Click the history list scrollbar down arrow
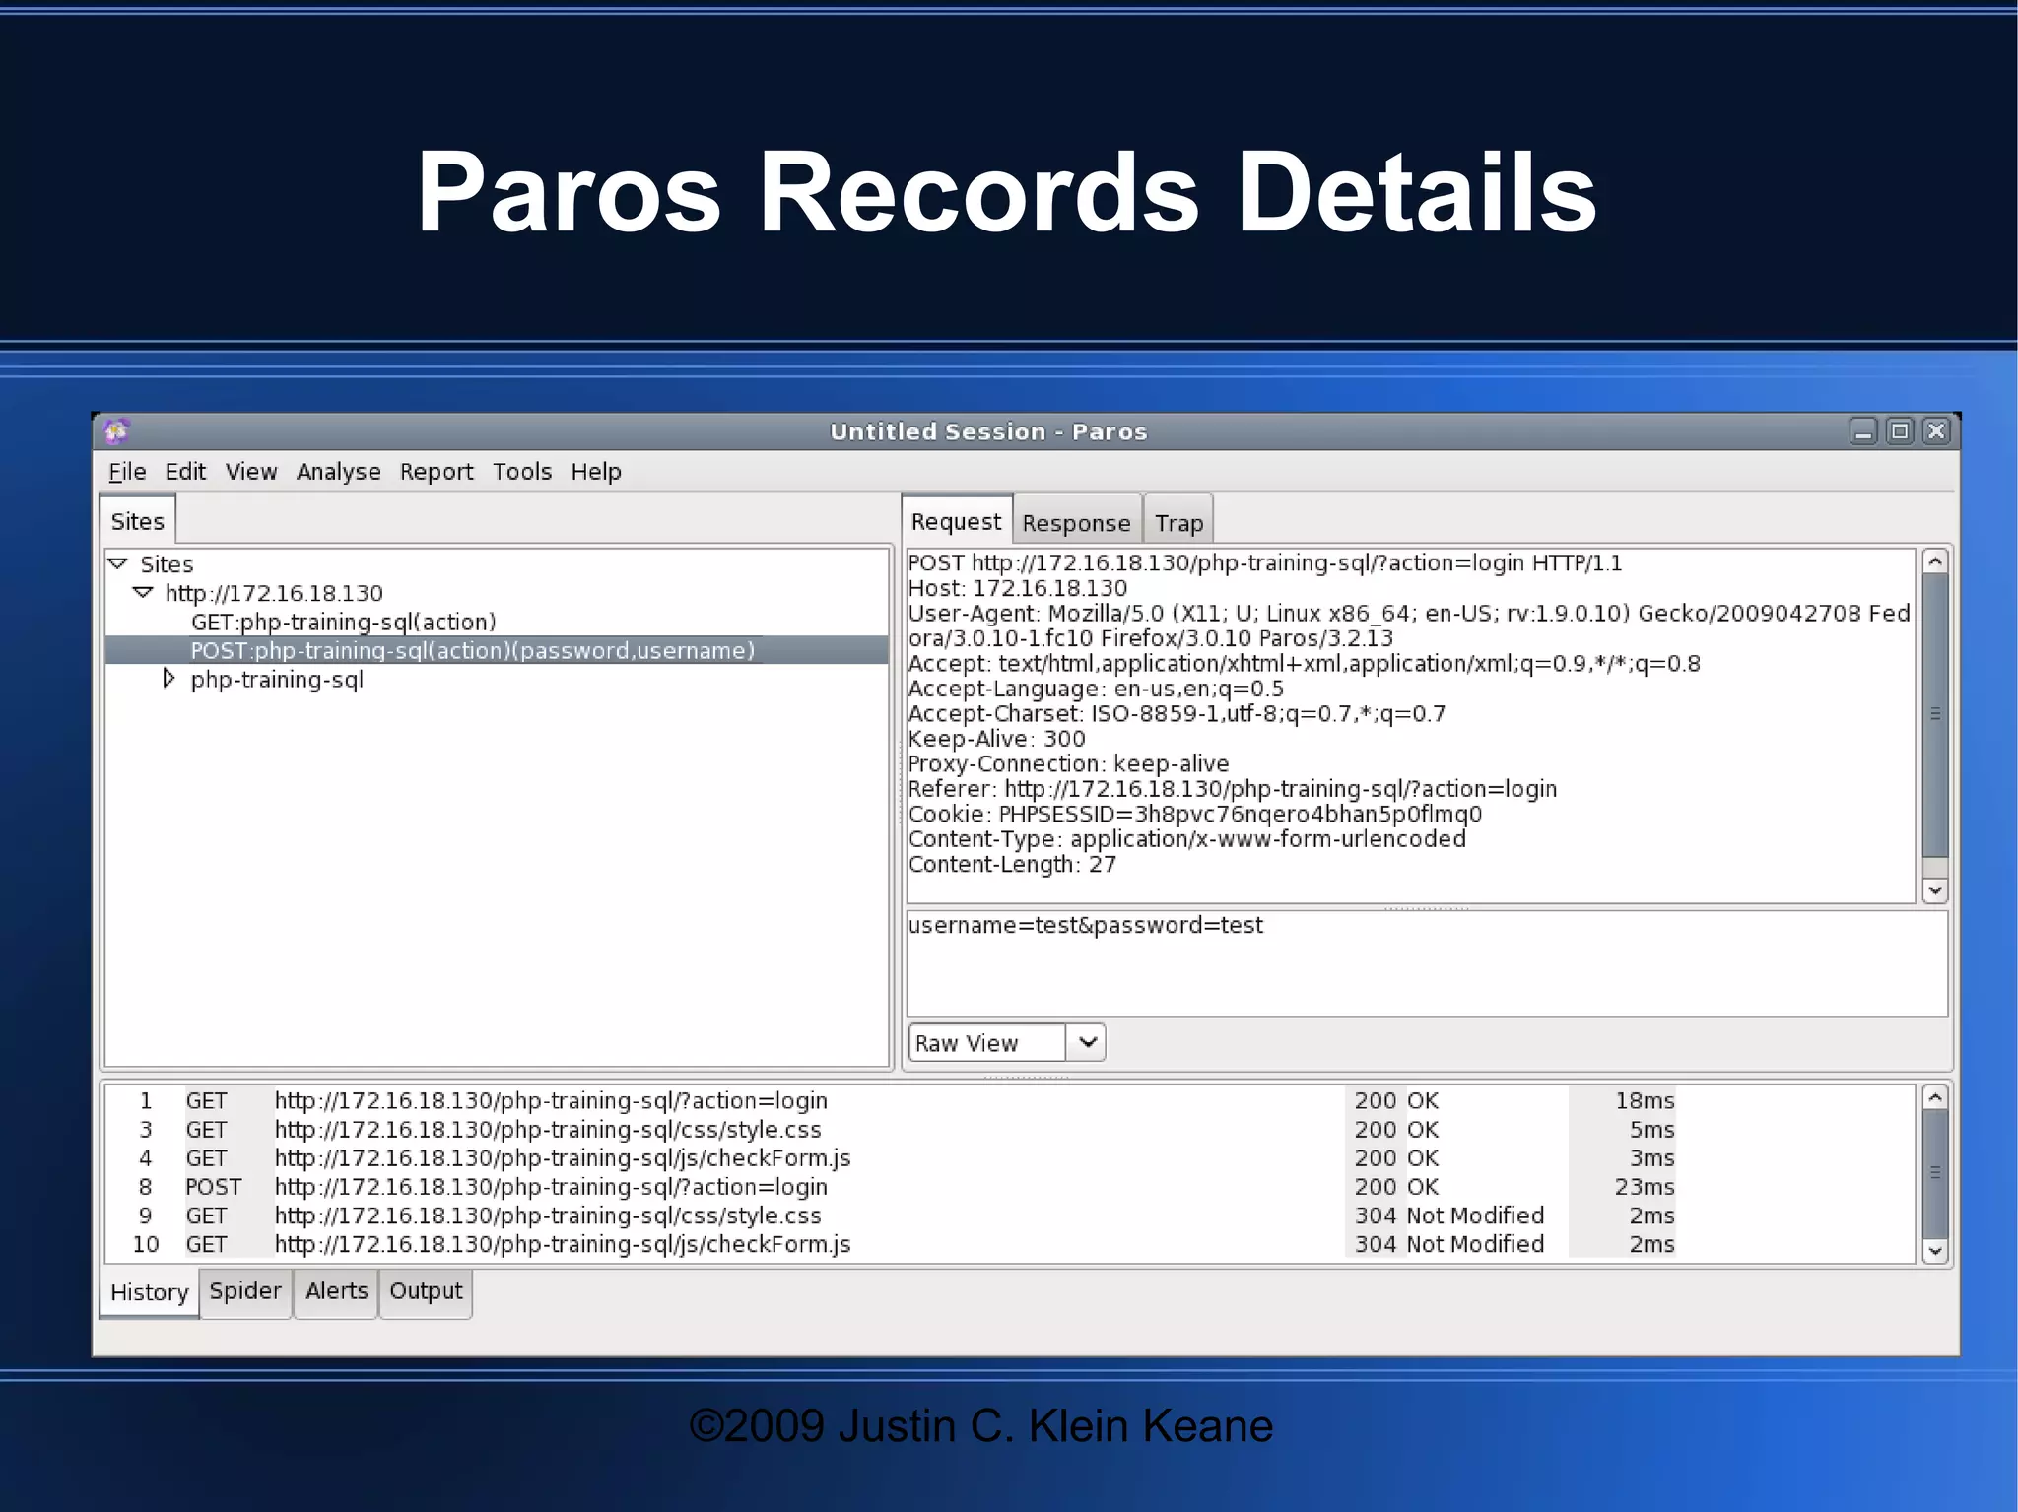Image resolution: width=2018 pixels, height=1512 pixels. coord(1935,1251)
